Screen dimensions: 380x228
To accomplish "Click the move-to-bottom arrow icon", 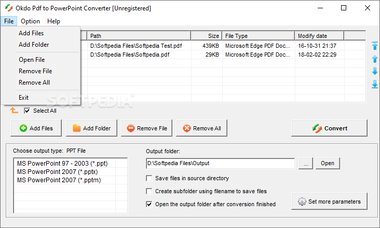I will click(x=375, y=84).
